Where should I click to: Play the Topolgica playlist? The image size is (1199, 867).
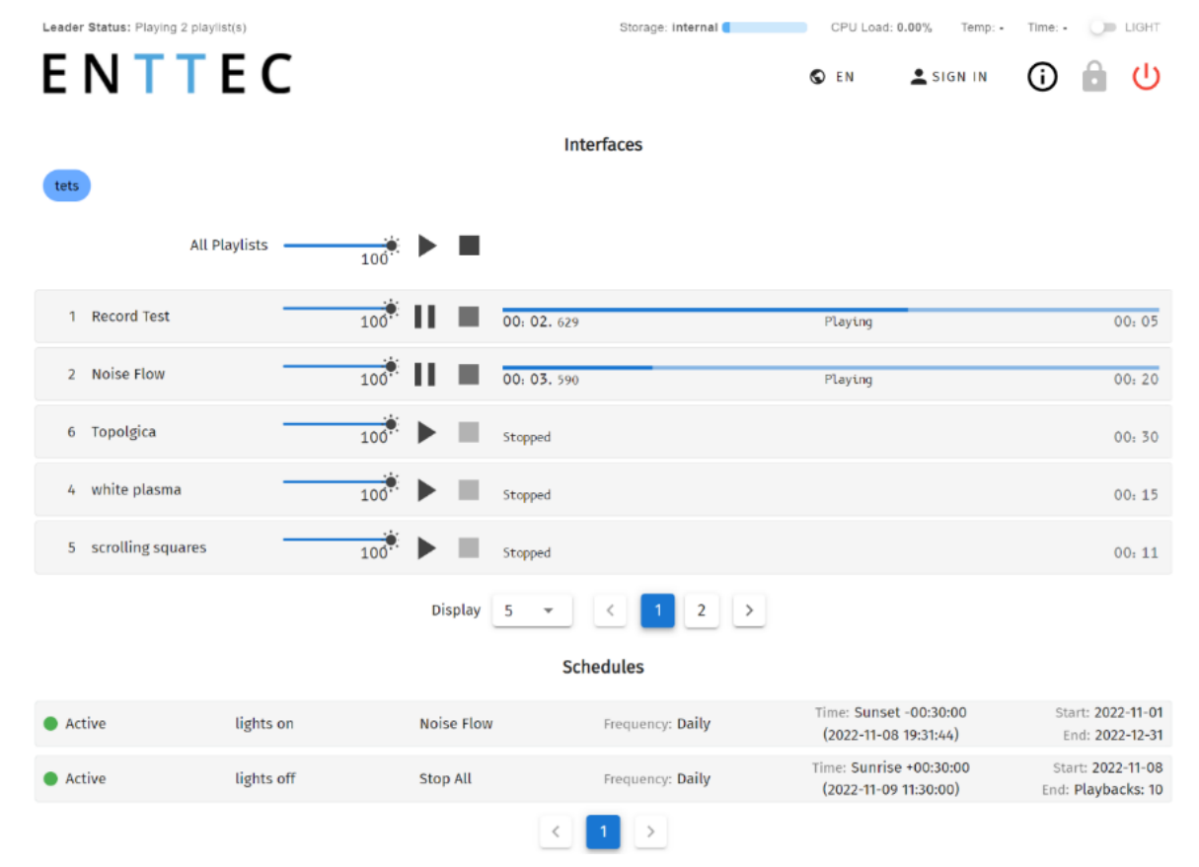(x=426, y=432)
